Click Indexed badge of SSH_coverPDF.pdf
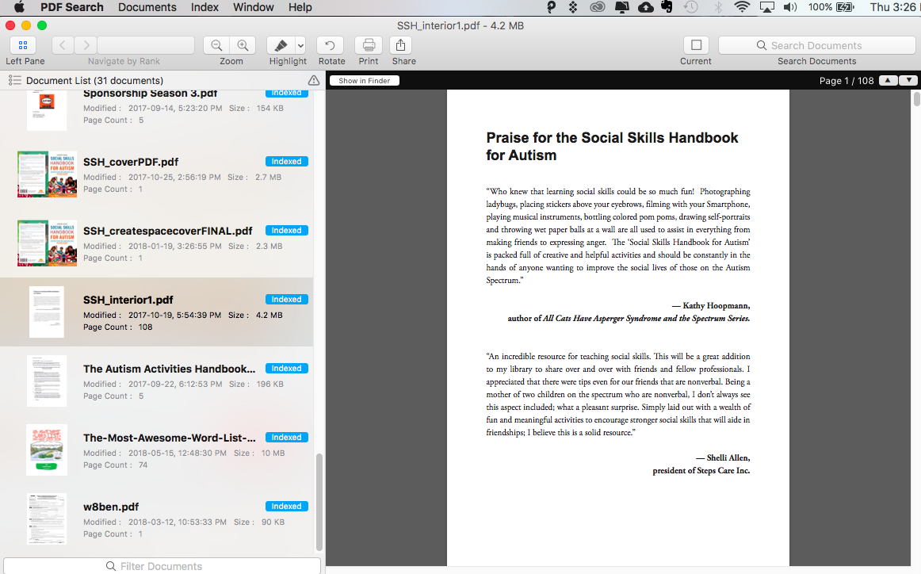 click(x=287, y=161)
